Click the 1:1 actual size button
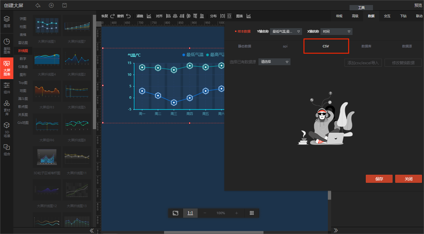424x234 pixels. pos(190,213)
